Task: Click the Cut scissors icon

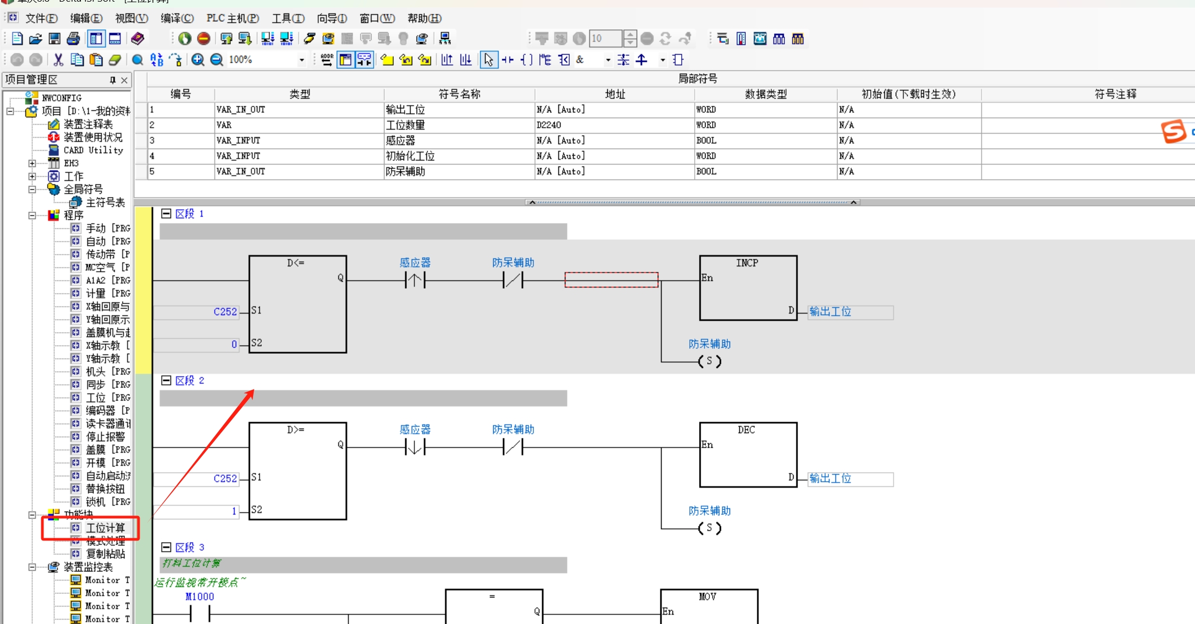Action: pyautogui.click(x=58, y=60)
